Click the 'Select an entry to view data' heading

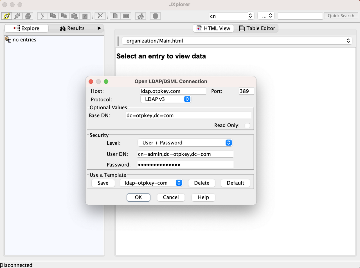pos(161,56)
